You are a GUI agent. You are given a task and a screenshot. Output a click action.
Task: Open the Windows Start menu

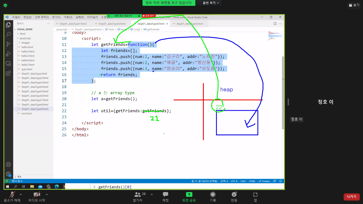pos(7,187)
